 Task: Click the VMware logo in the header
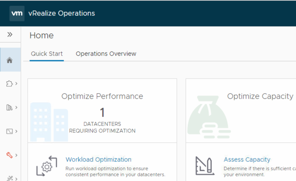[x=17, y=13]
